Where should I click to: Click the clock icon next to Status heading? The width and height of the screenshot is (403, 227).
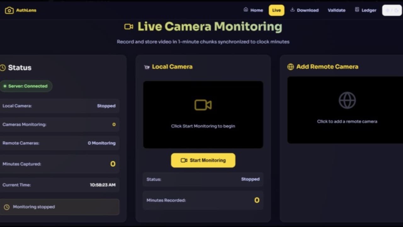[x=3, y=68]
